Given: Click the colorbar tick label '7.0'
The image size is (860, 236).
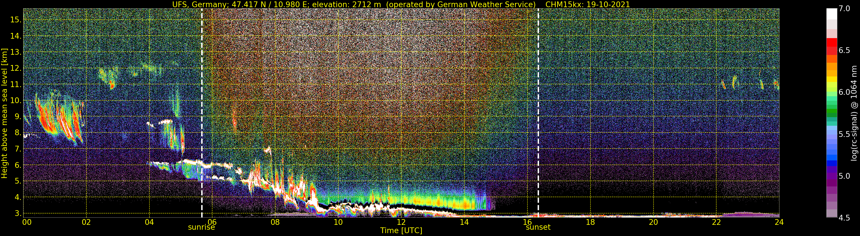Looking at the screenshot, I should click(x=844, y=9).
